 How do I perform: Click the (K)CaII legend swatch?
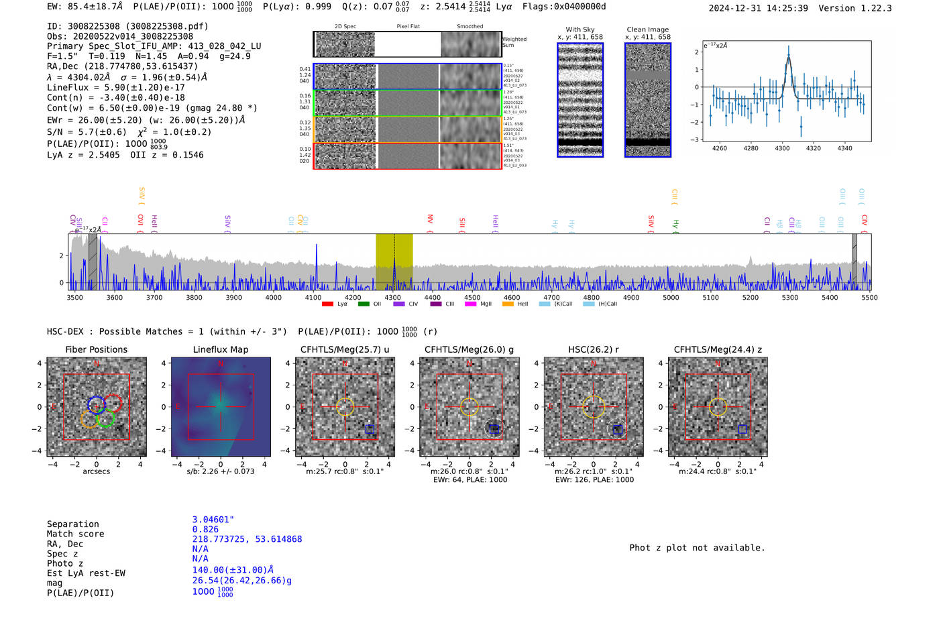click(x=545, y=304)
